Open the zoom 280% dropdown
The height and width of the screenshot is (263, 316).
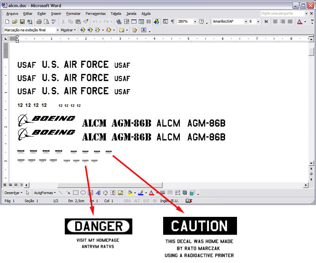tap(195, 22)
